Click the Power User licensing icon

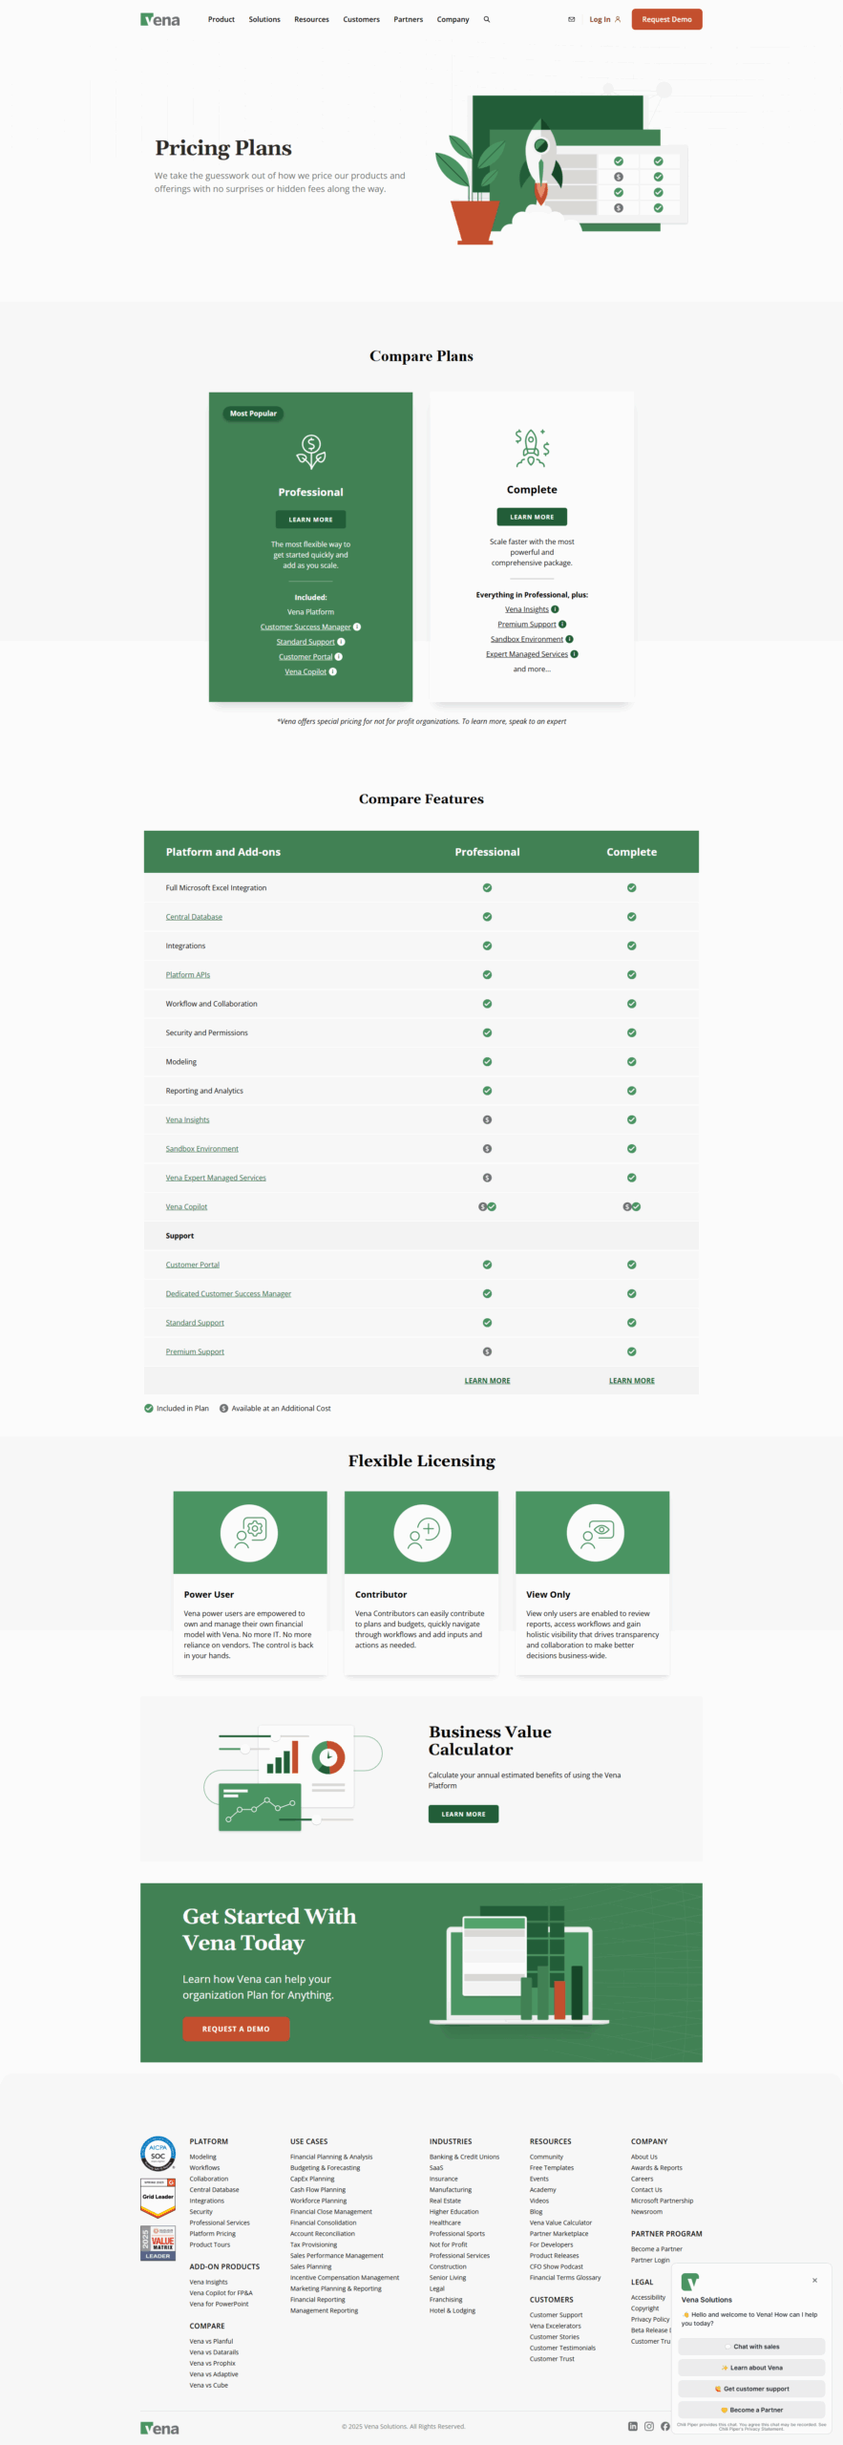249,1533
